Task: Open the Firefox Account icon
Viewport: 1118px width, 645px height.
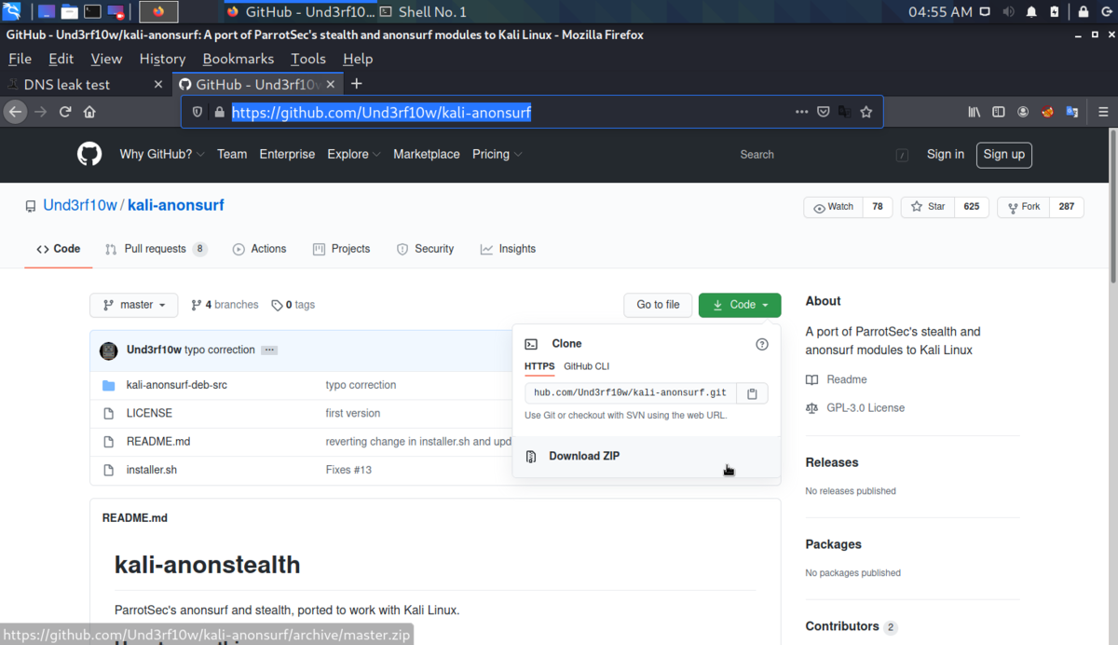Action: (1023, 112)
